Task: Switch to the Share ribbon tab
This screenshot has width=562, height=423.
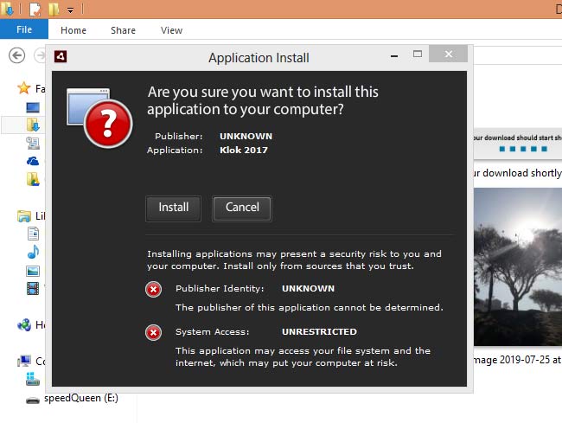Action: (x=123, y=30)
